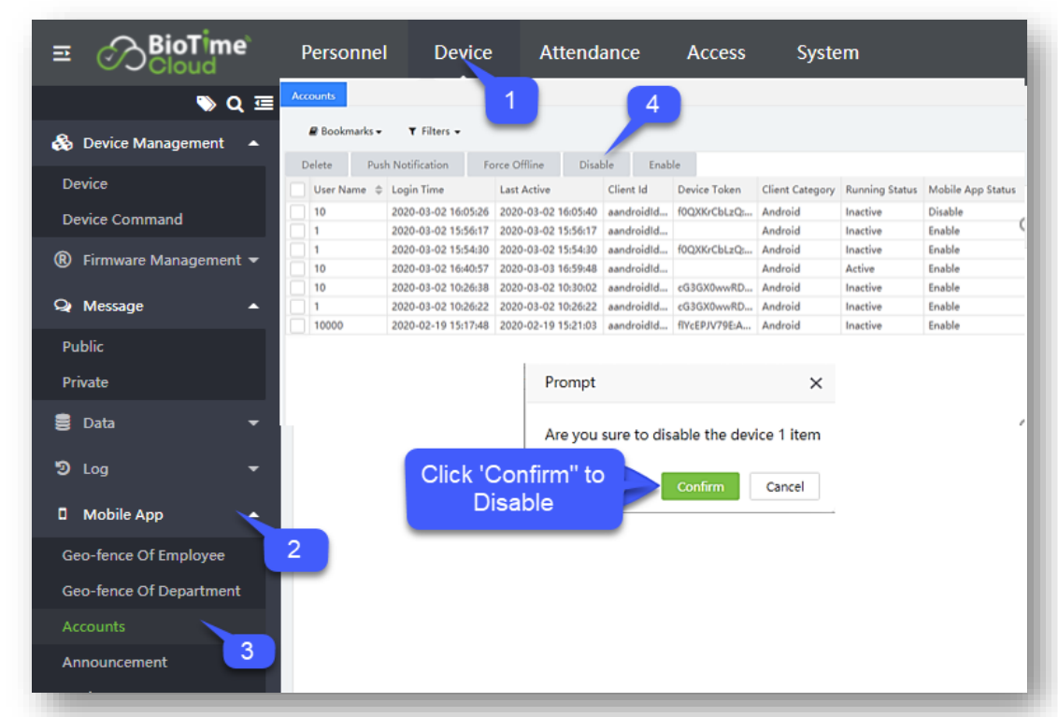Click the tag icon in sidebar
The height and width of the screenshot is (717, 1058).
point(206,104)
